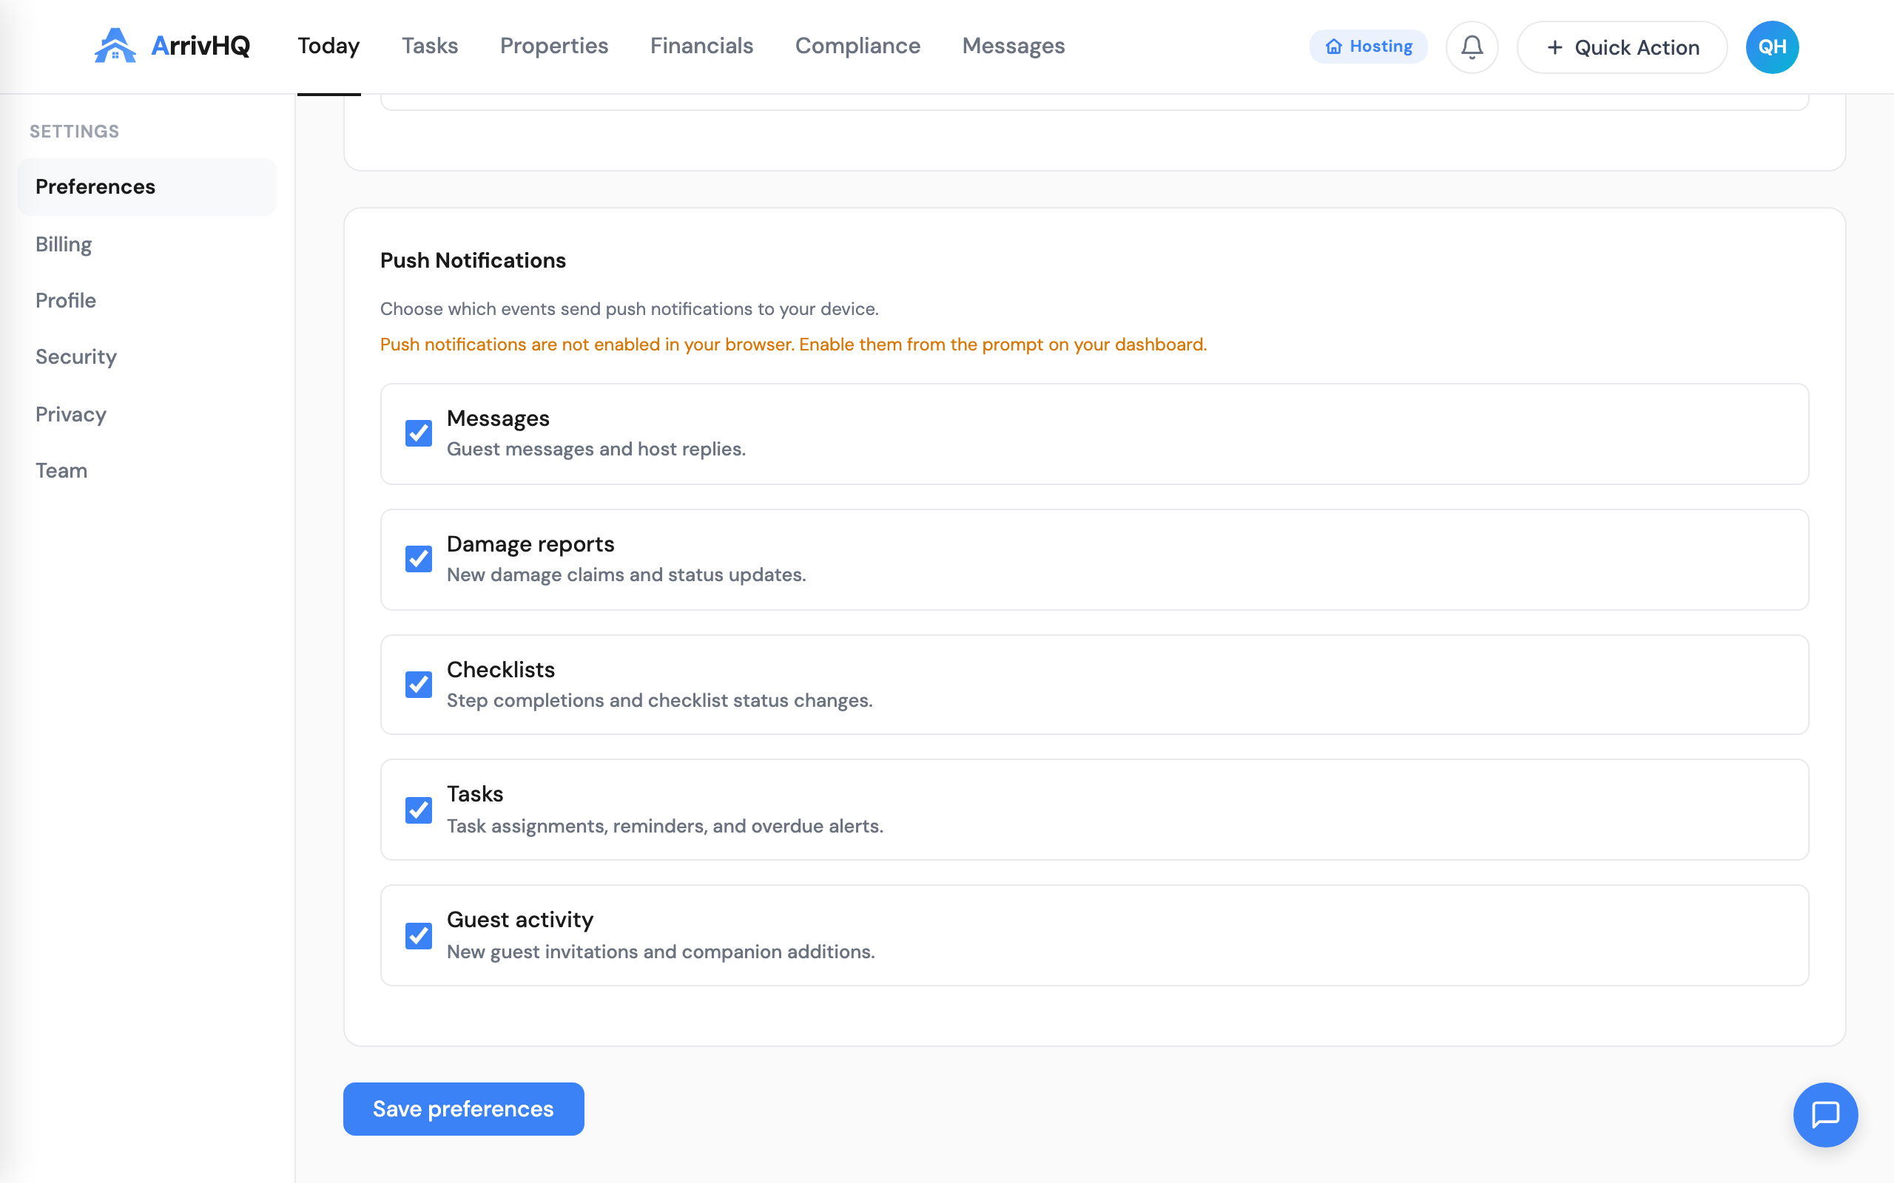Click the Hosting mode badge
This screenshot has height=1183, width=1894.
point(1368,47)
